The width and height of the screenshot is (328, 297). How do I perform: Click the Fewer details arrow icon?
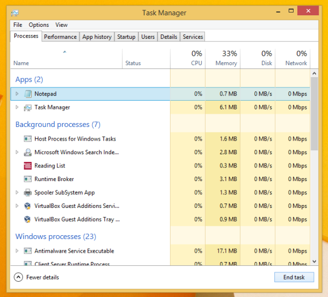click(19, 277)
